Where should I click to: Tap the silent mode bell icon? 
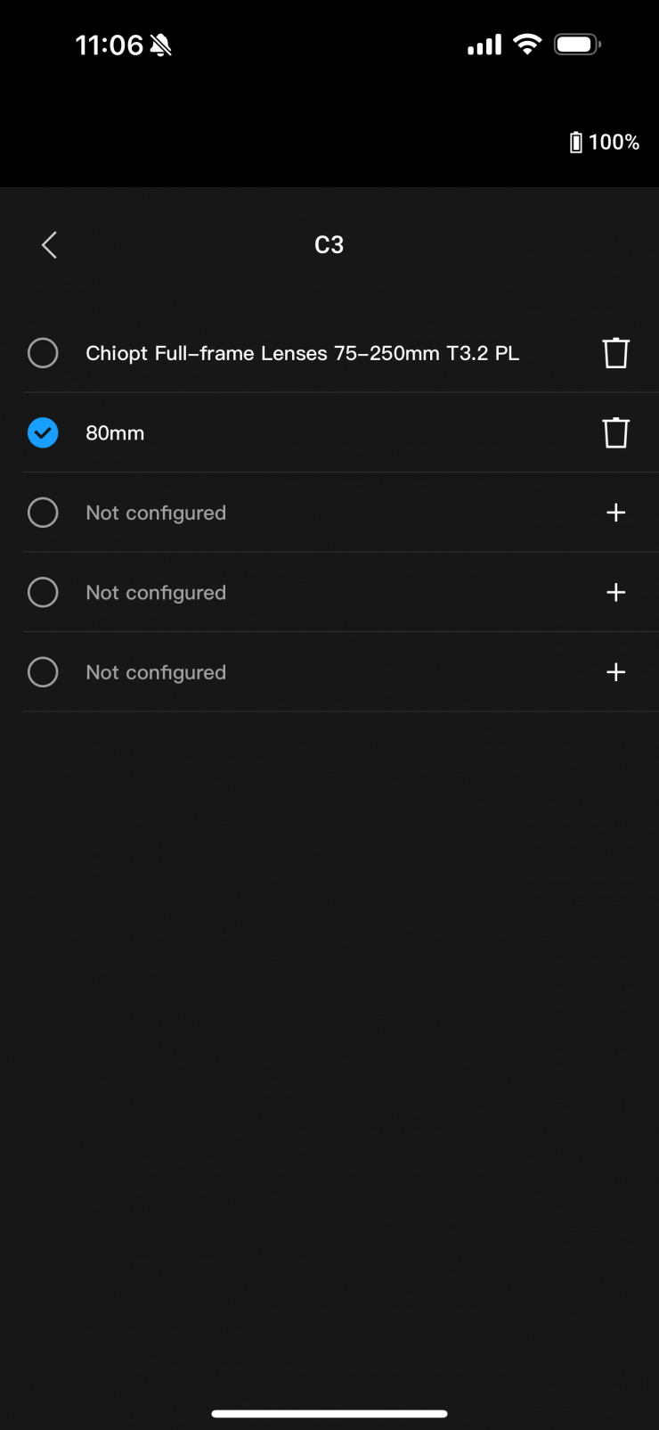click(161, 45)
